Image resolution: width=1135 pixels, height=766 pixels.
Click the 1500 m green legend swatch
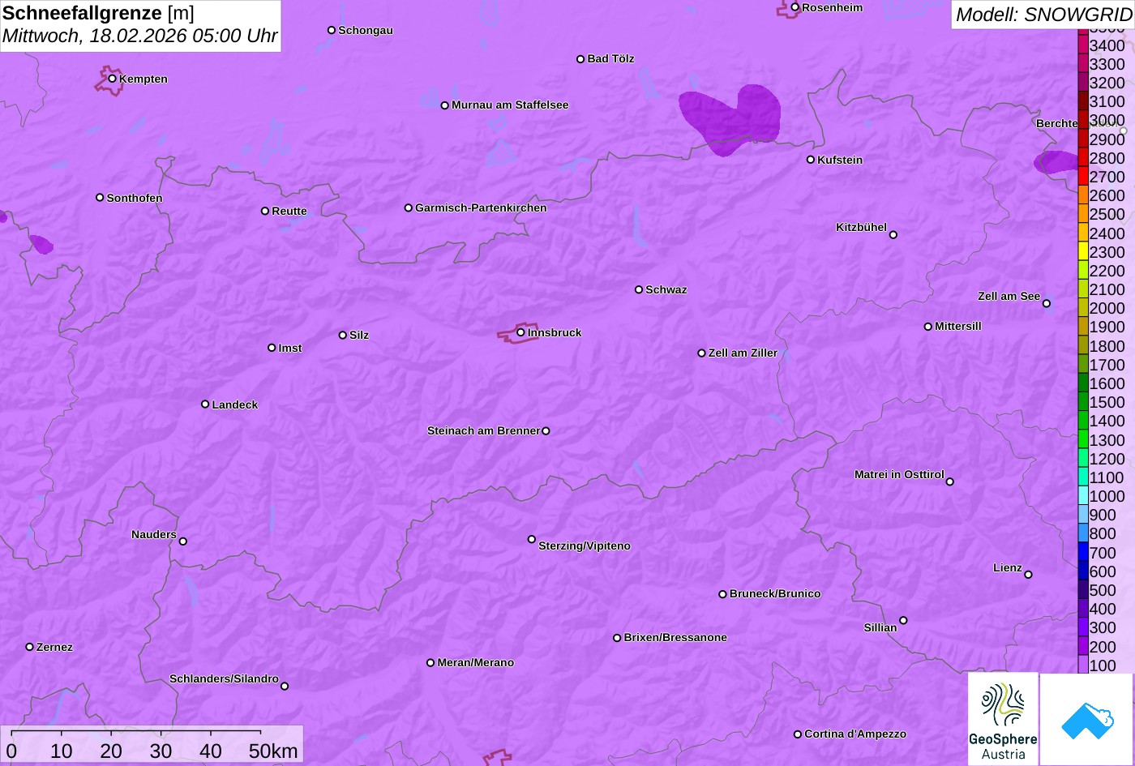point(1082,401)
